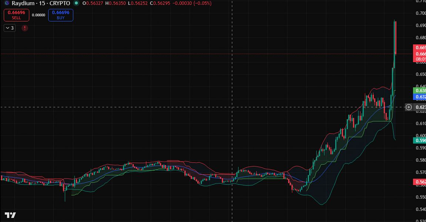Click the latest tall red candle

coord(396,37)
